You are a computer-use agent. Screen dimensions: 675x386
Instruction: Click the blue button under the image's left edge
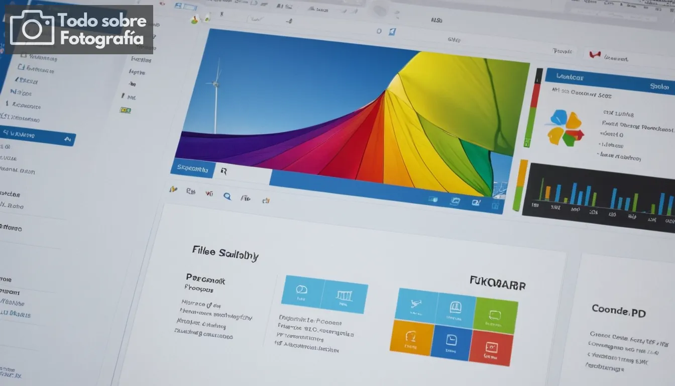(x=193, y=168)
